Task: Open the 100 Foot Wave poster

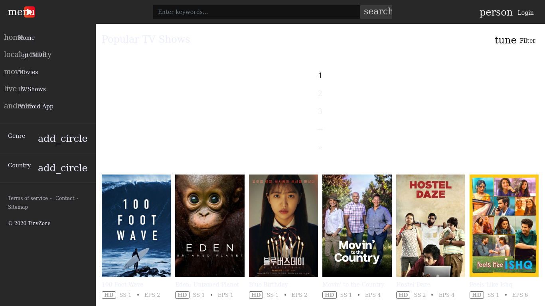Action: 136,226
